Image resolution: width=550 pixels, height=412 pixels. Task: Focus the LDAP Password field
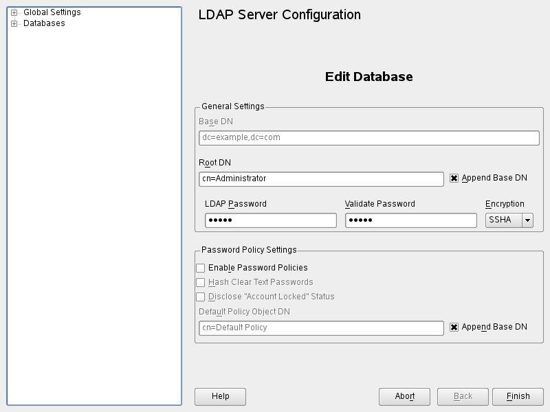tap(270, 220)
